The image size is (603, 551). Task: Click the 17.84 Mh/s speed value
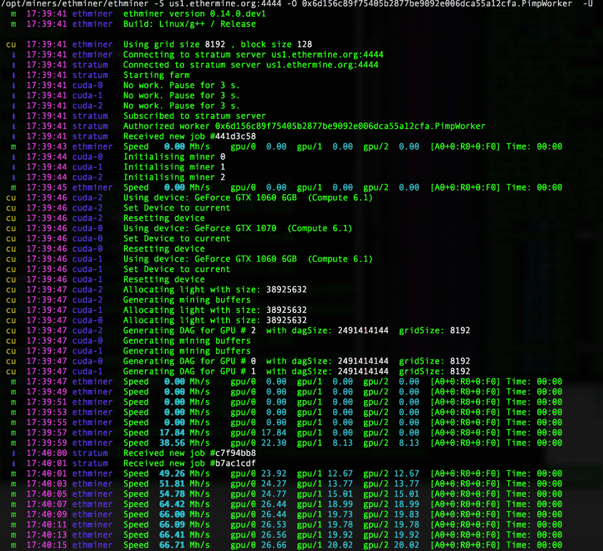(172, 433)
